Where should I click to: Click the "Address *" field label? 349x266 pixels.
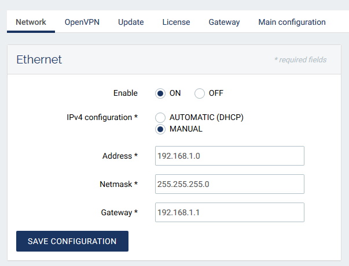pos(120,156)
